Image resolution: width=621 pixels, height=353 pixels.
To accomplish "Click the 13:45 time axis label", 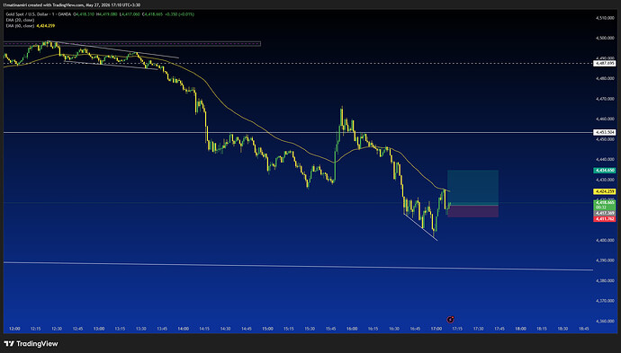I will 162,329.
